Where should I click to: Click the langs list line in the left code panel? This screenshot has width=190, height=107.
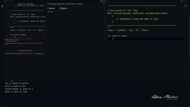tap(27, 30)
